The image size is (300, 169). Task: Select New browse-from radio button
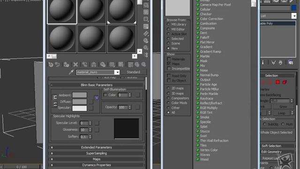[x=168, y=48]
